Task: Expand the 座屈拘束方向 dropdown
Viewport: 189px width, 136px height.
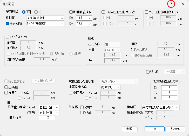Action: point(110,87)
